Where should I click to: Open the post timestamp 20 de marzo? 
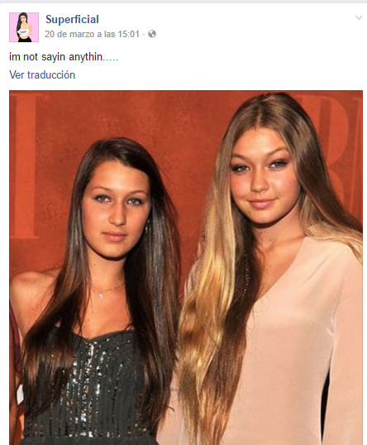pyautogui.click(x=92, y=34)
